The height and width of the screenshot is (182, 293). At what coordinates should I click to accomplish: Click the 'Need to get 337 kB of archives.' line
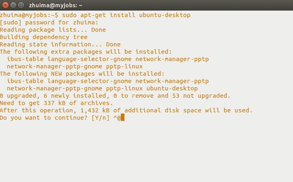pyautogui.click(x=56, y=103)
